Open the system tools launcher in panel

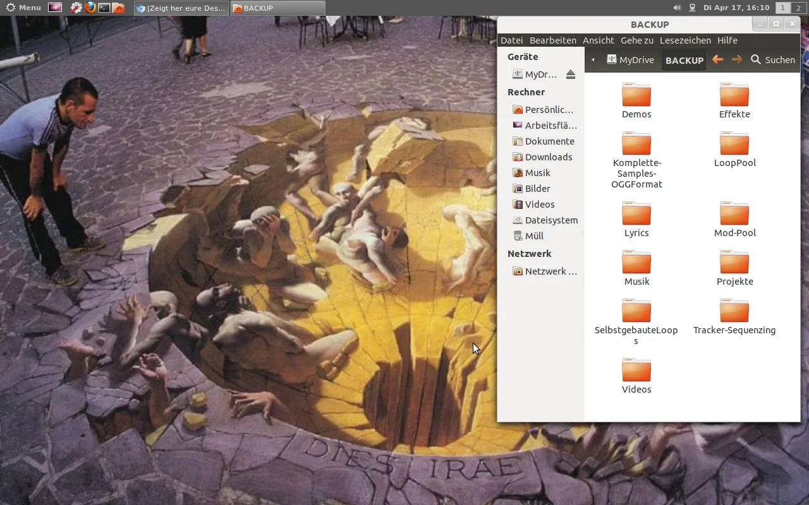coord(76,8)
